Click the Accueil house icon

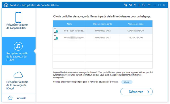(10, 98)
